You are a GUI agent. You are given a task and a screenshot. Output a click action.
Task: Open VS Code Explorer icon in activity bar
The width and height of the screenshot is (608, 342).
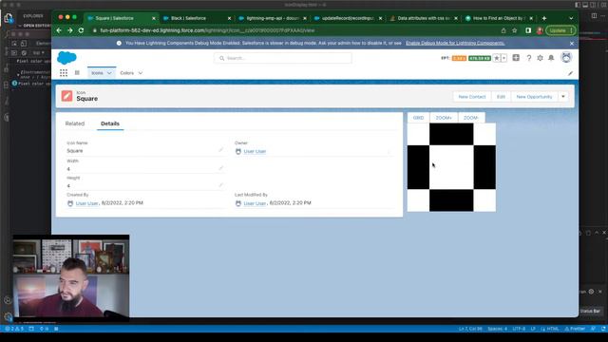click(9, 17)
